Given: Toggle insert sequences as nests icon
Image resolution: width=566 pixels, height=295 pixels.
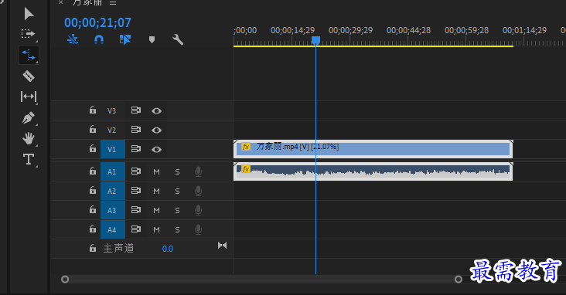Looking at the screenshot, I should point(73,39).
